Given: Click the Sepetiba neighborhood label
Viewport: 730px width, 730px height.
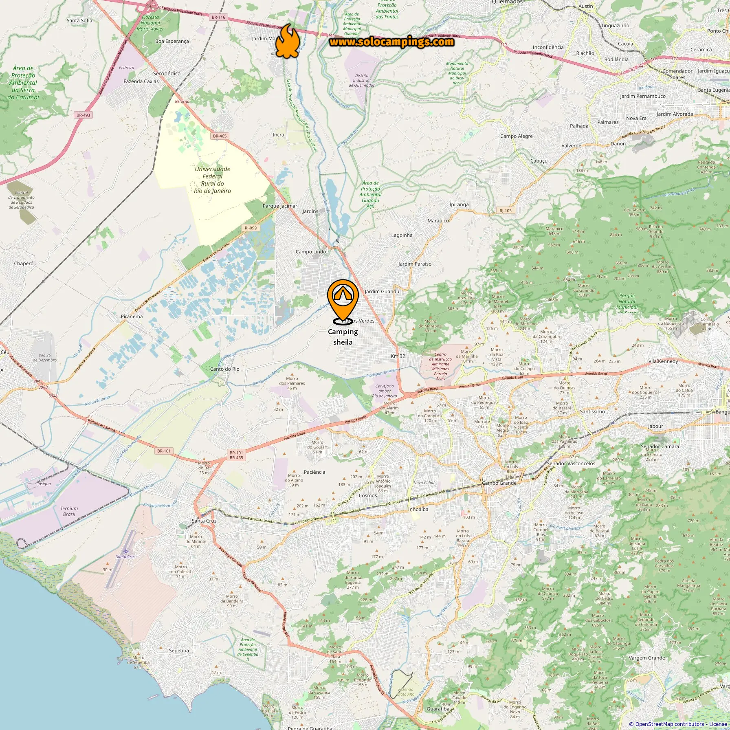Looking at the screenshot, I should point(179,651).
